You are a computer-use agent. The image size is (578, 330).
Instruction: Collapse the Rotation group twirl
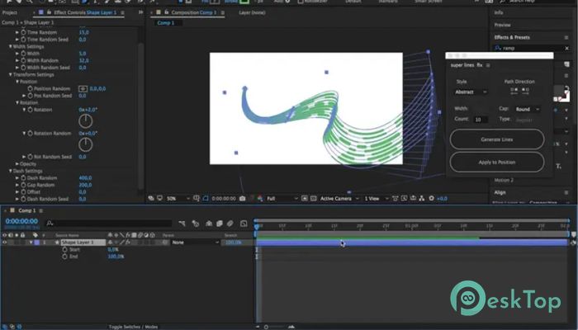click(x=17, y=103)
